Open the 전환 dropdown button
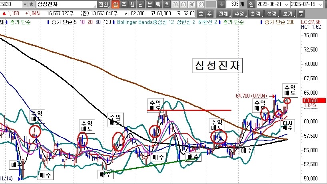This screenshot has height=184, width=327. (104, 4)
